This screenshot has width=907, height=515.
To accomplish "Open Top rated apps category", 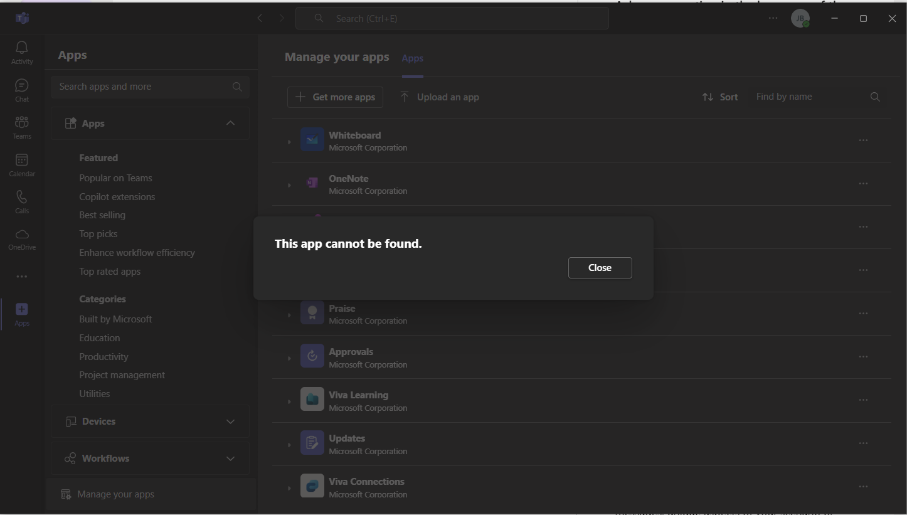I will tap(110, 272).
